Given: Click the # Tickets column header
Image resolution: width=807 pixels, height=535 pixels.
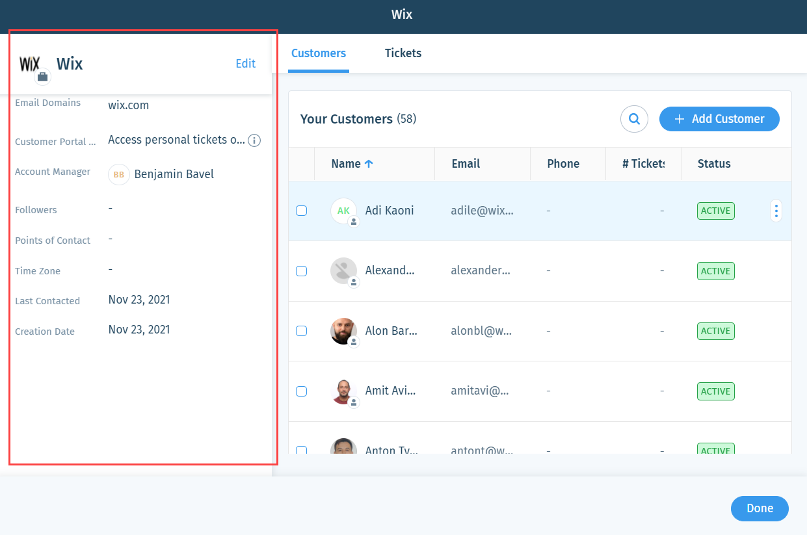Looking at the screenshot, I should pyautogui.click(x=643, y=164).
